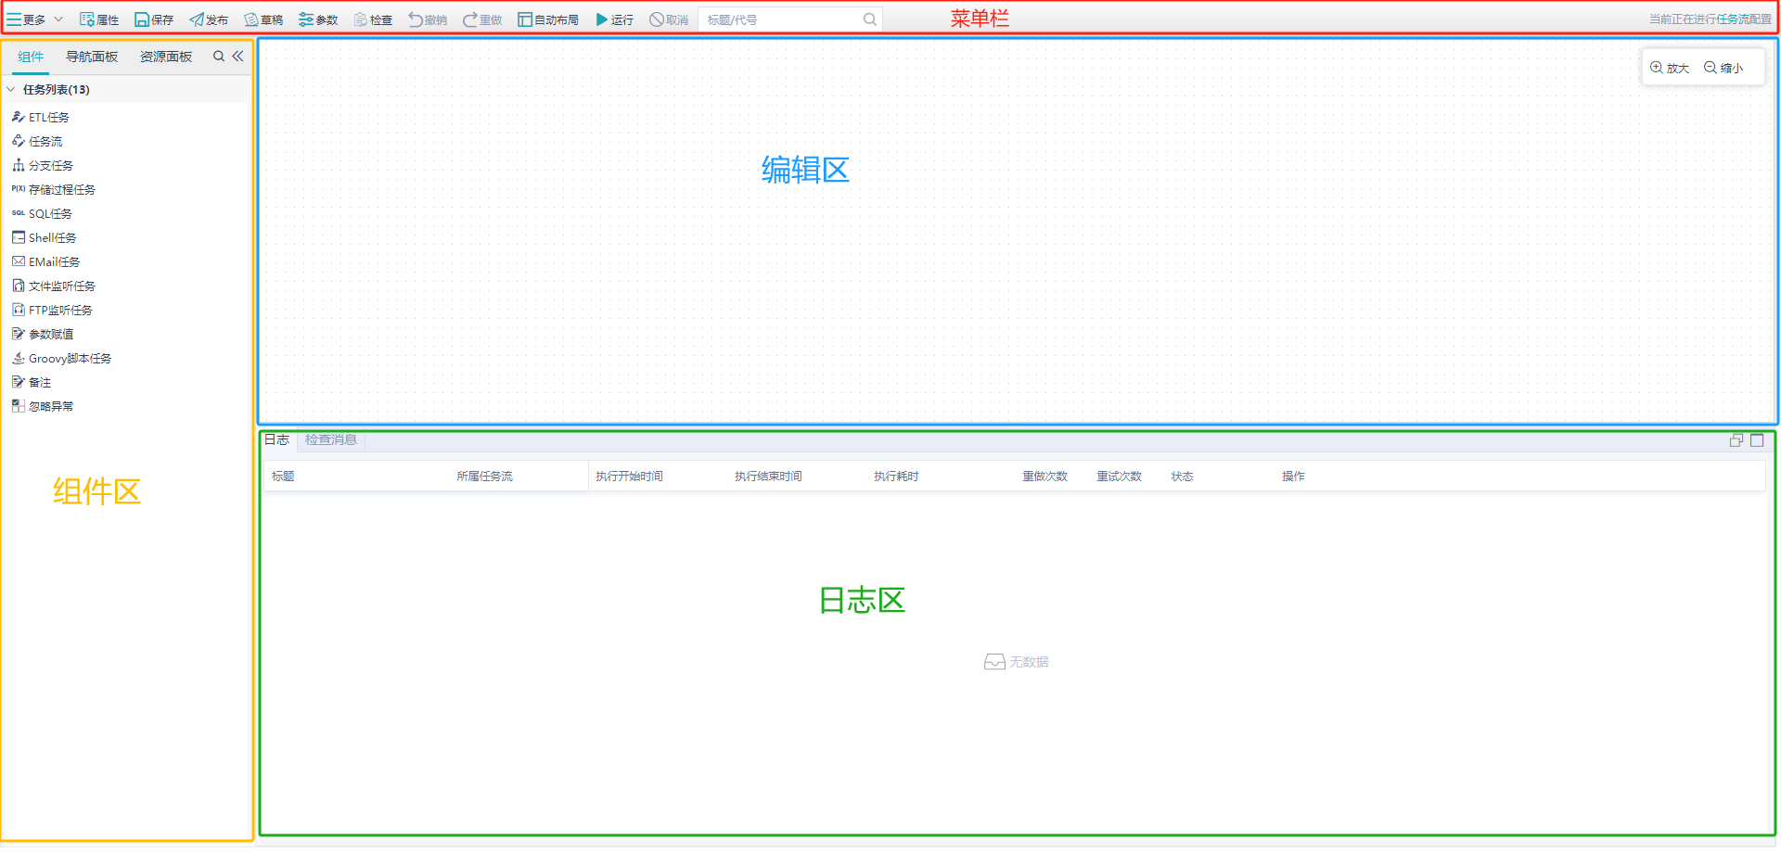This screenshot has width=1781, height=852.
Task: Select the EMail任务 component
Action: pyautogui.click(x=53, y=261)
